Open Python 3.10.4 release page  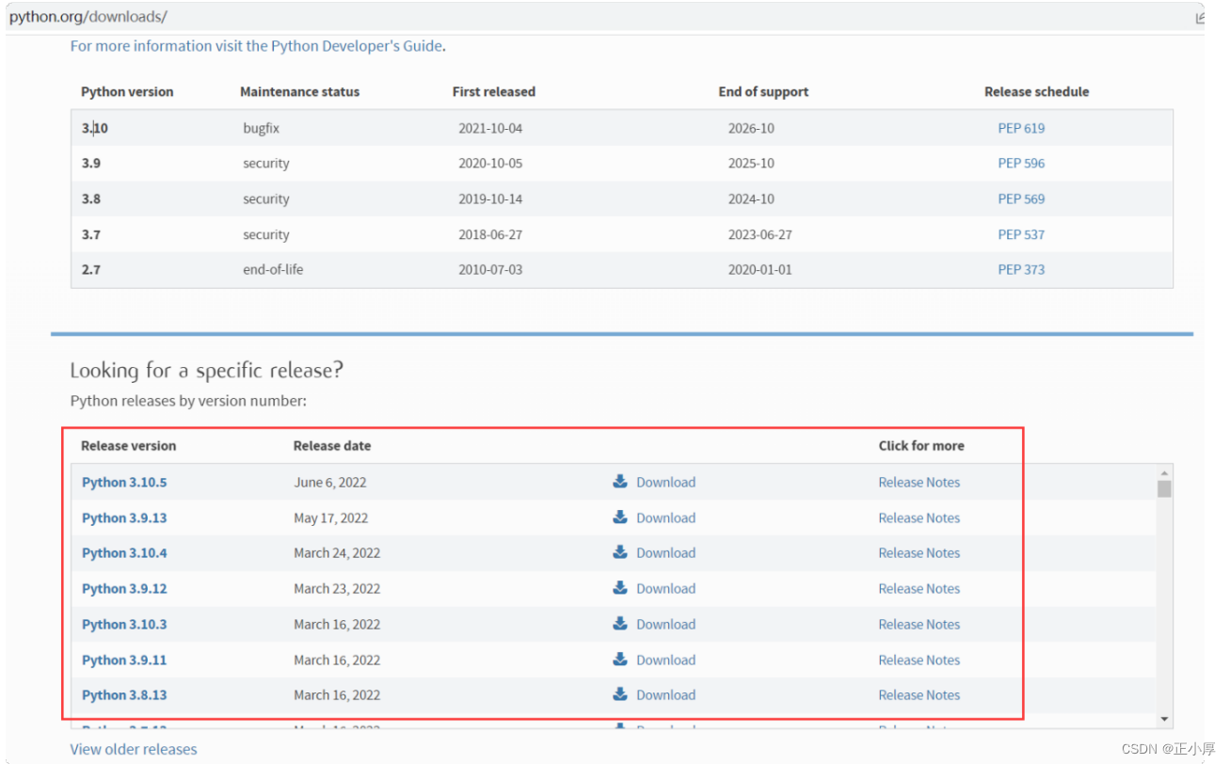124,553
